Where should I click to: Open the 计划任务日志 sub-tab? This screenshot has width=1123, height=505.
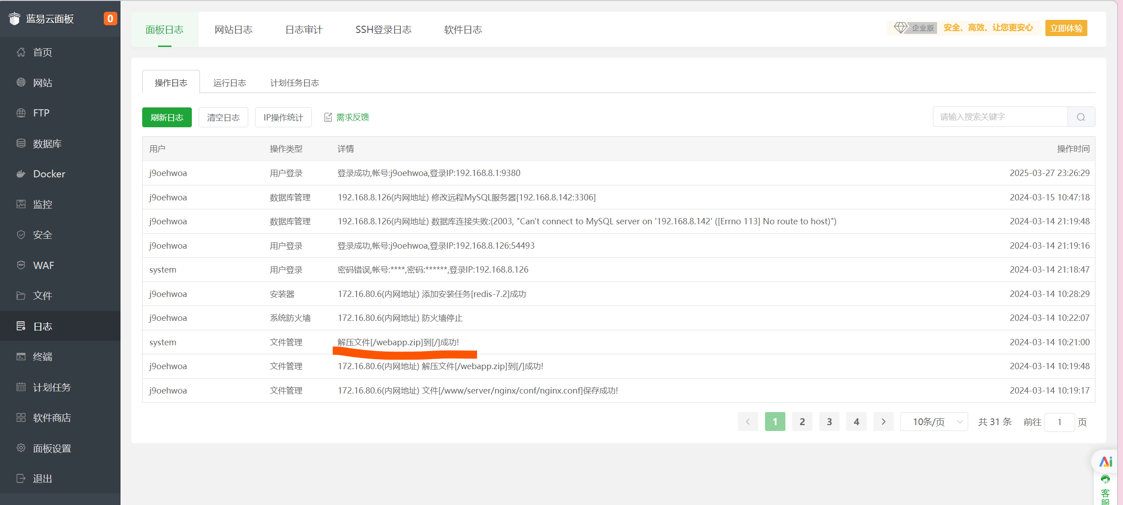[294, 83]
